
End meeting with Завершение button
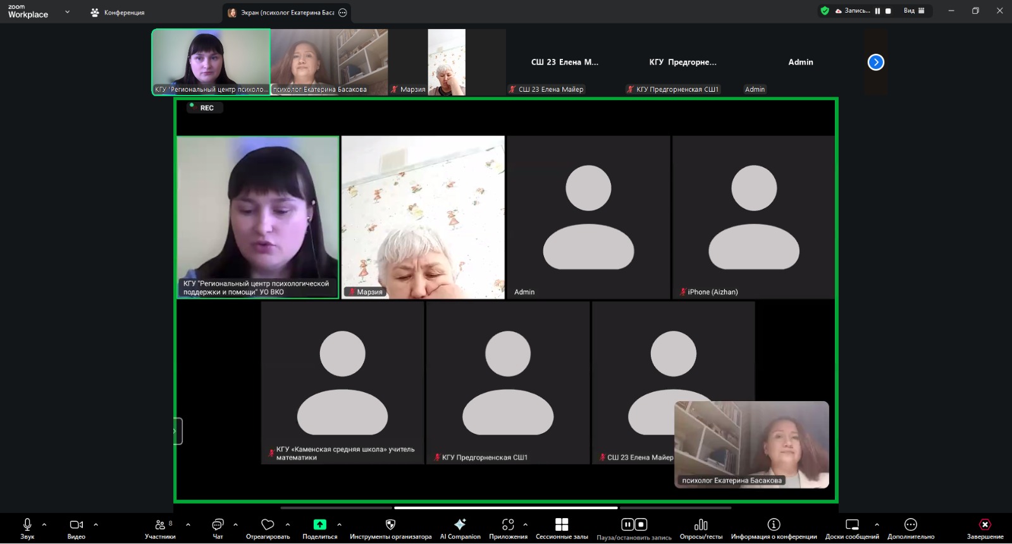(985, 525)
